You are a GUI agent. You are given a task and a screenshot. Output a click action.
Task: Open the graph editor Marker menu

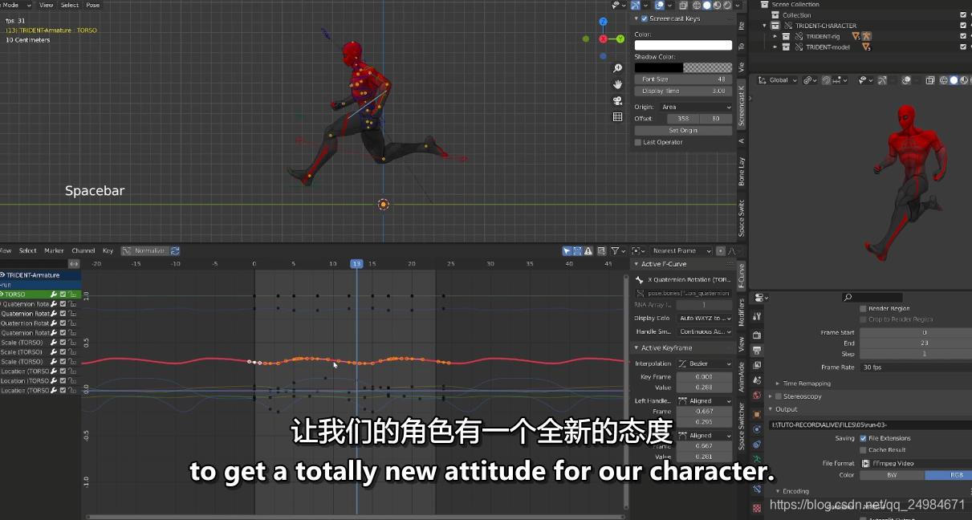click(54, 250)
